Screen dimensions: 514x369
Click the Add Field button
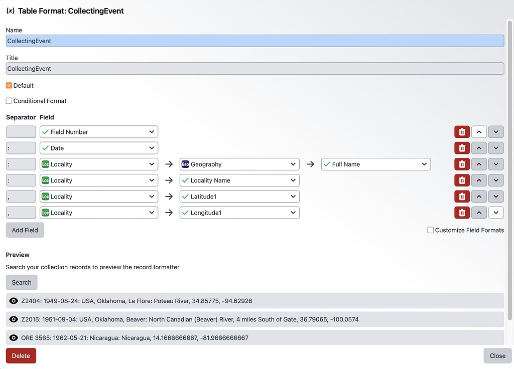[25, 230]
